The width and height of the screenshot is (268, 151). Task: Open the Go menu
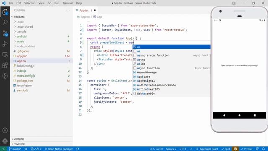49,3
